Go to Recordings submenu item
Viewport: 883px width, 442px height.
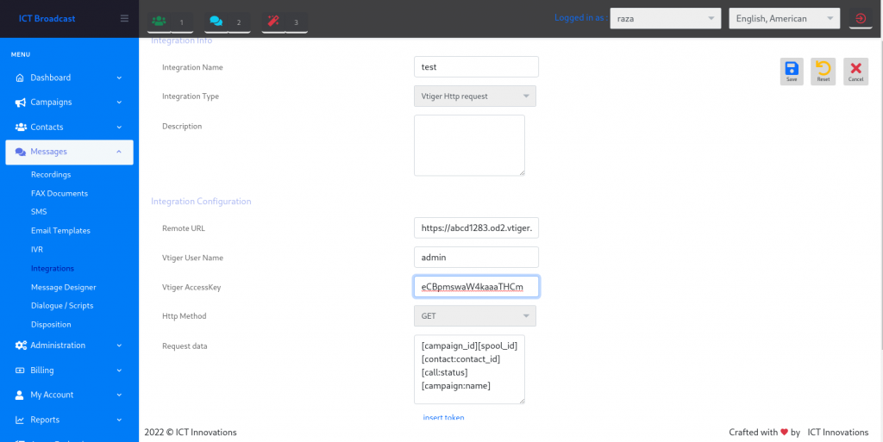pyautogui.click(x=51, y=175)
